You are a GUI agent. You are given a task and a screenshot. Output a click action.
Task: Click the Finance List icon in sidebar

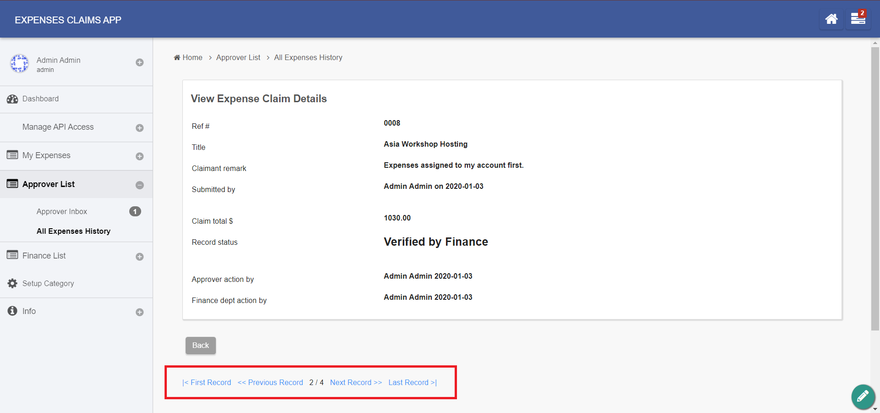(x=12, y=255)
